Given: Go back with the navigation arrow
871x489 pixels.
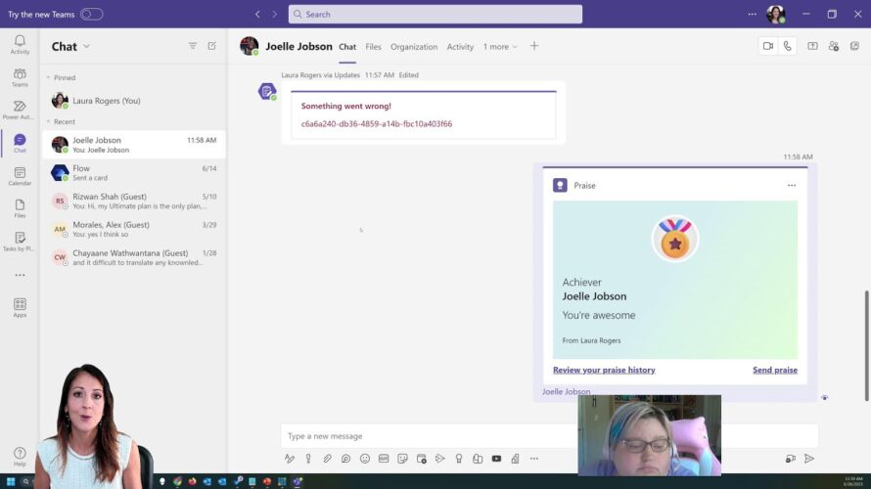Looking at the screenshot, I should [x=257, y=14].
